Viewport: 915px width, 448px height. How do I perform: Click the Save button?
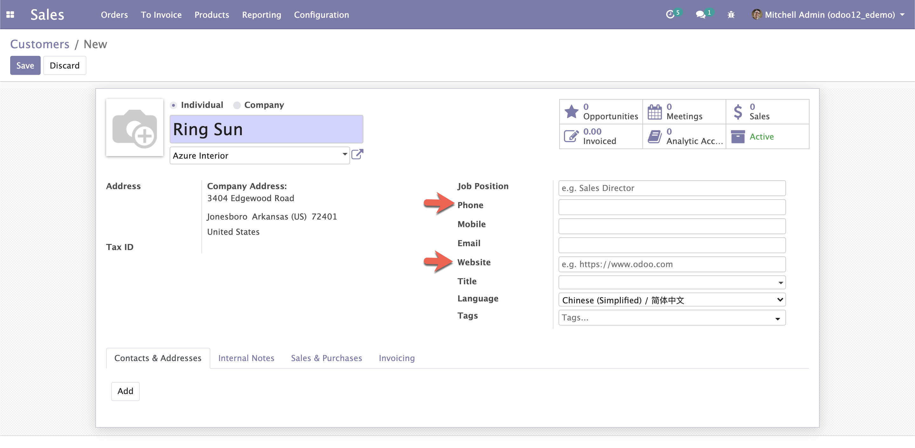tap(24, 65)
